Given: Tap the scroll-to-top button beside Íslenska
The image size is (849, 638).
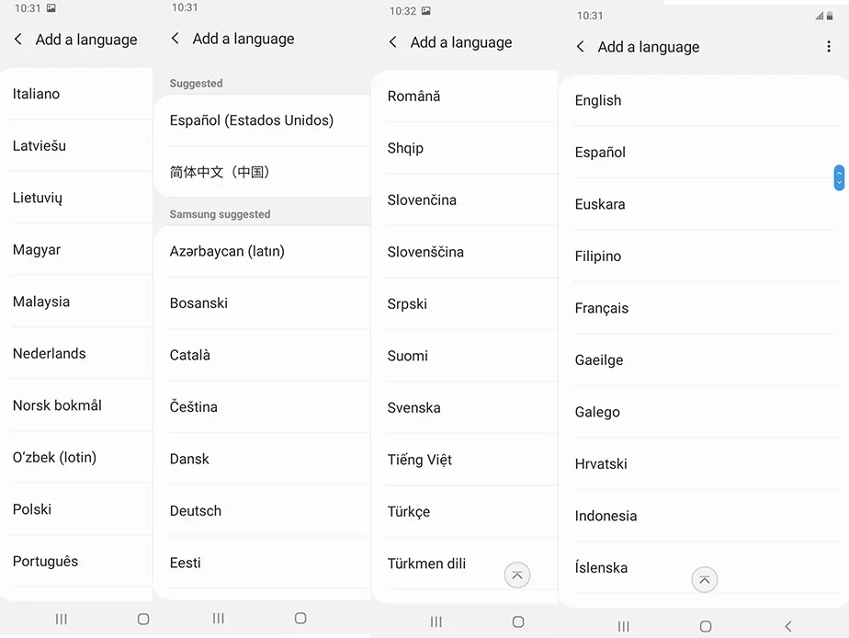Looking at the screenshot, I should pos(705,580).
